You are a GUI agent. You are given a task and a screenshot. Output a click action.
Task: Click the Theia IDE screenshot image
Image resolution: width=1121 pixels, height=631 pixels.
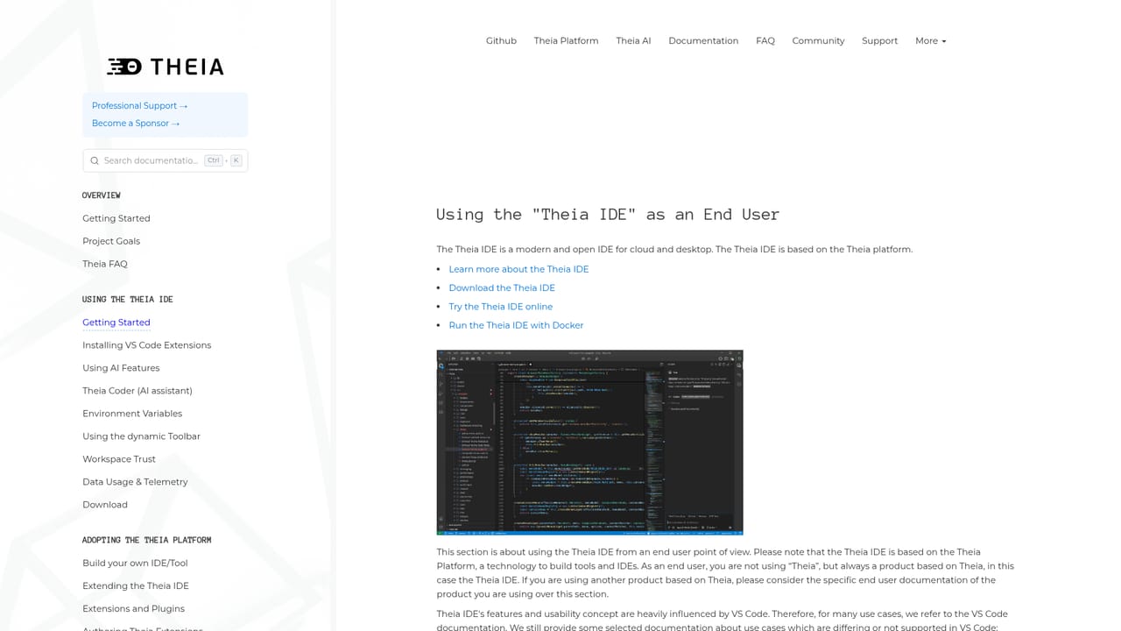pyautogui.click(x=590, y=443)
